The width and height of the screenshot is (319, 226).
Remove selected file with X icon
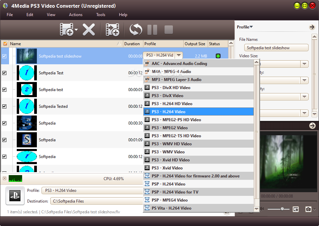point(89,29)
